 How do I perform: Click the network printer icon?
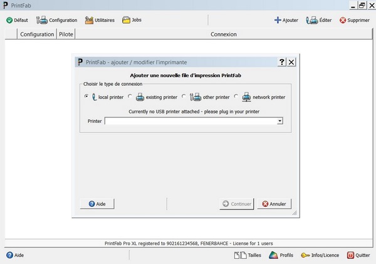pyautogui.click(x=246, y=97)
